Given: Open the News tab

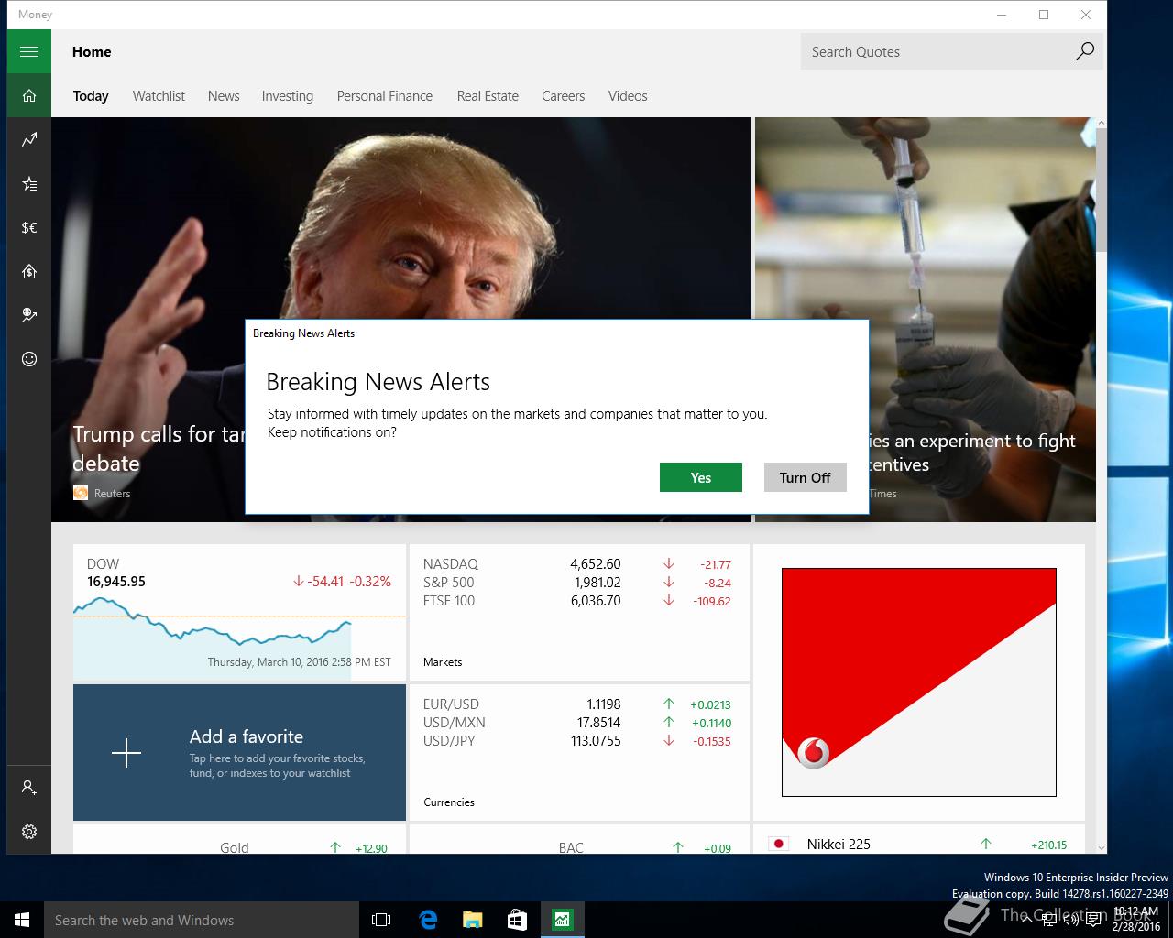Looking at the screenshot, I should click(x=224, y=95).
